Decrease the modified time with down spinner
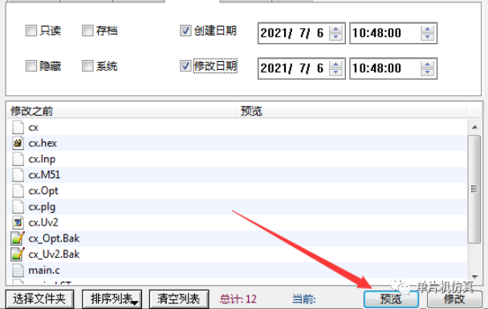 tap(427, 72)
